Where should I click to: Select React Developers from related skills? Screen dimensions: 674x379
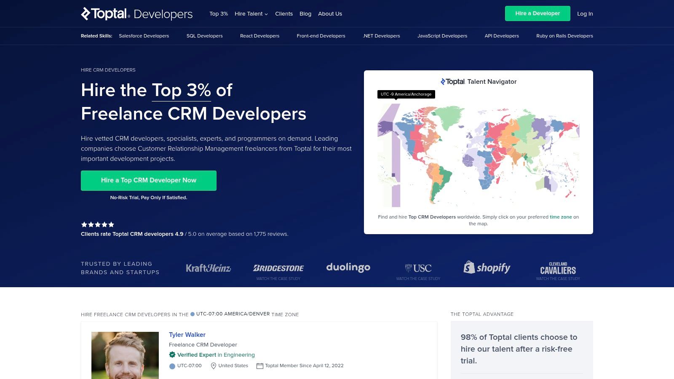(259, 36)
